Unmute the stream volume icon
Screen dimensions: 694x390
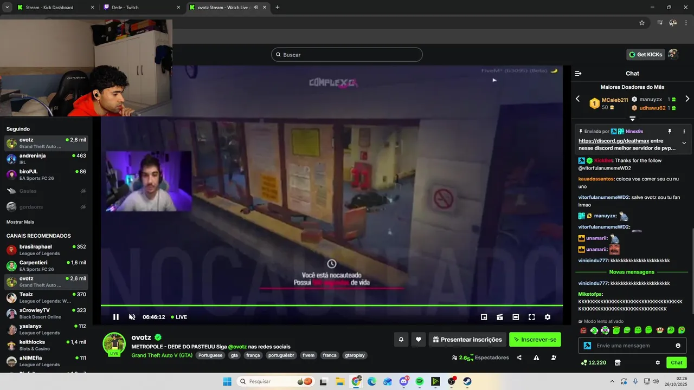(x=132, y=317)
